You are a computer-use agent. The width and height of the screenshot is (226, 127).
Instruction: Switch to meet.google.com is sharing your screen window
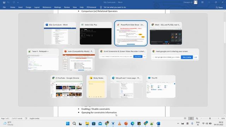point(175,54)
